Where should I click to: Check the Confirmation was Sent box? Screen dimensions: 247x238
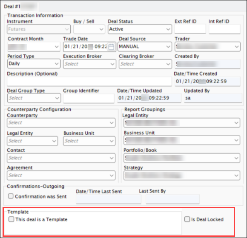(x=11, y=196)
